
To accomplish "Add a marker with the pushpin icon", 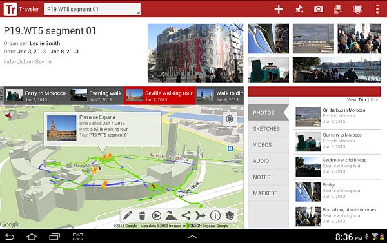I will point(299,9).
